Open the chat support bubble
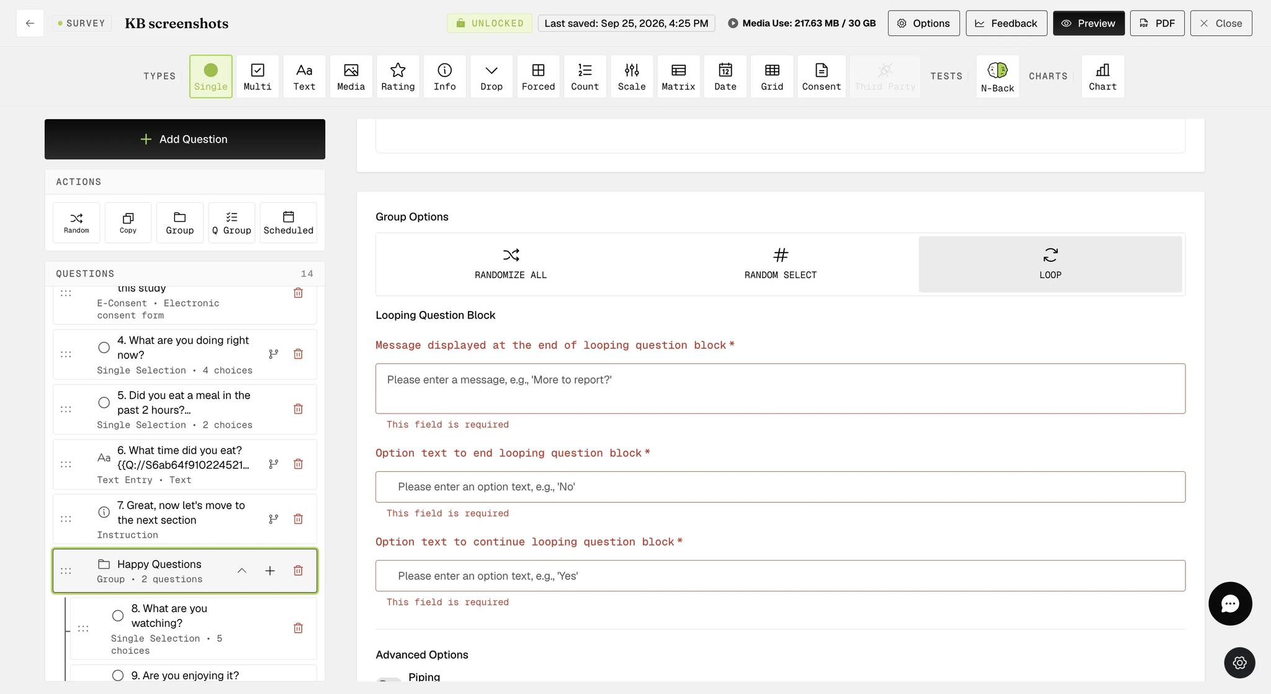 click(1230, 603)
